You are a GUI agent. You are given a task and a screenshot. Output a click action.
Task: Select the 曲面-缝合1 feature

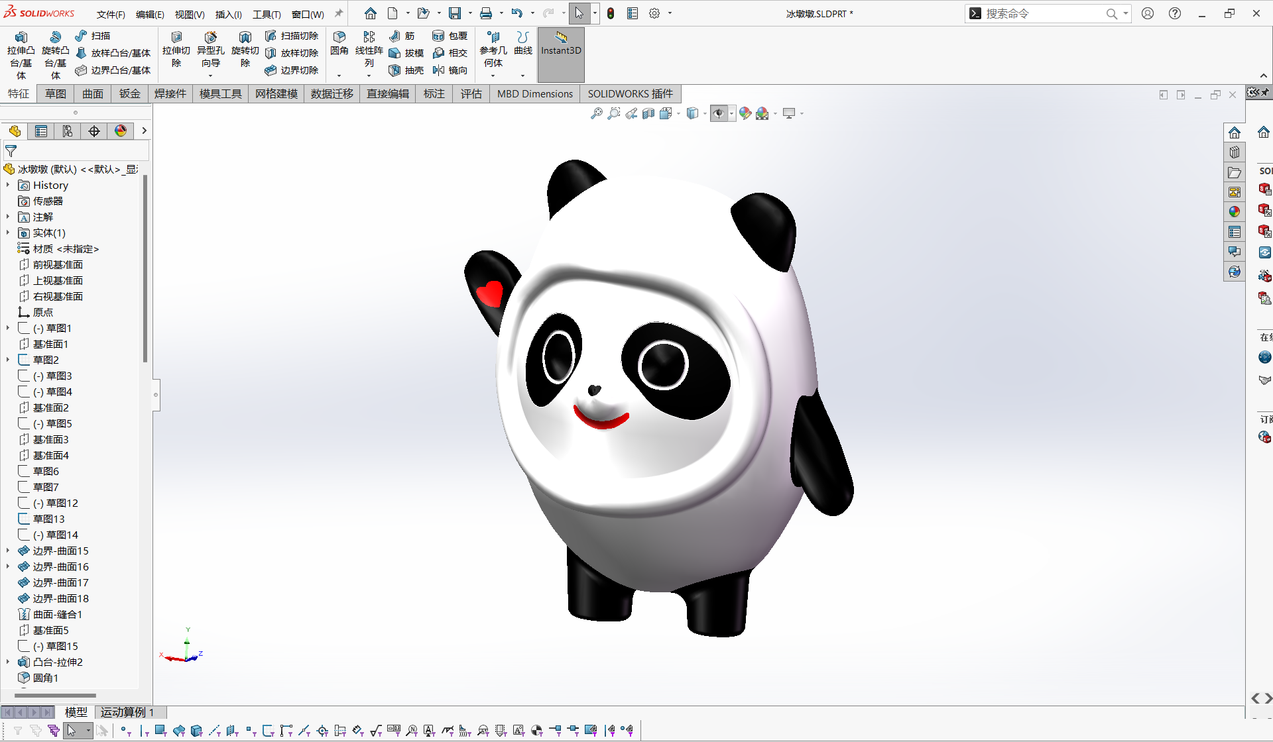point(50,615)
